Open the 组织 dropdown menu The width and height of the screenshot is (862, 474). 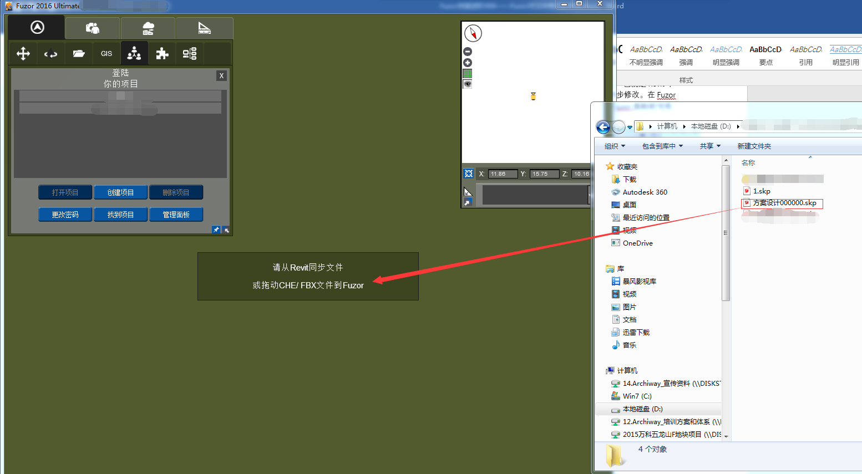tap(615, 146)
